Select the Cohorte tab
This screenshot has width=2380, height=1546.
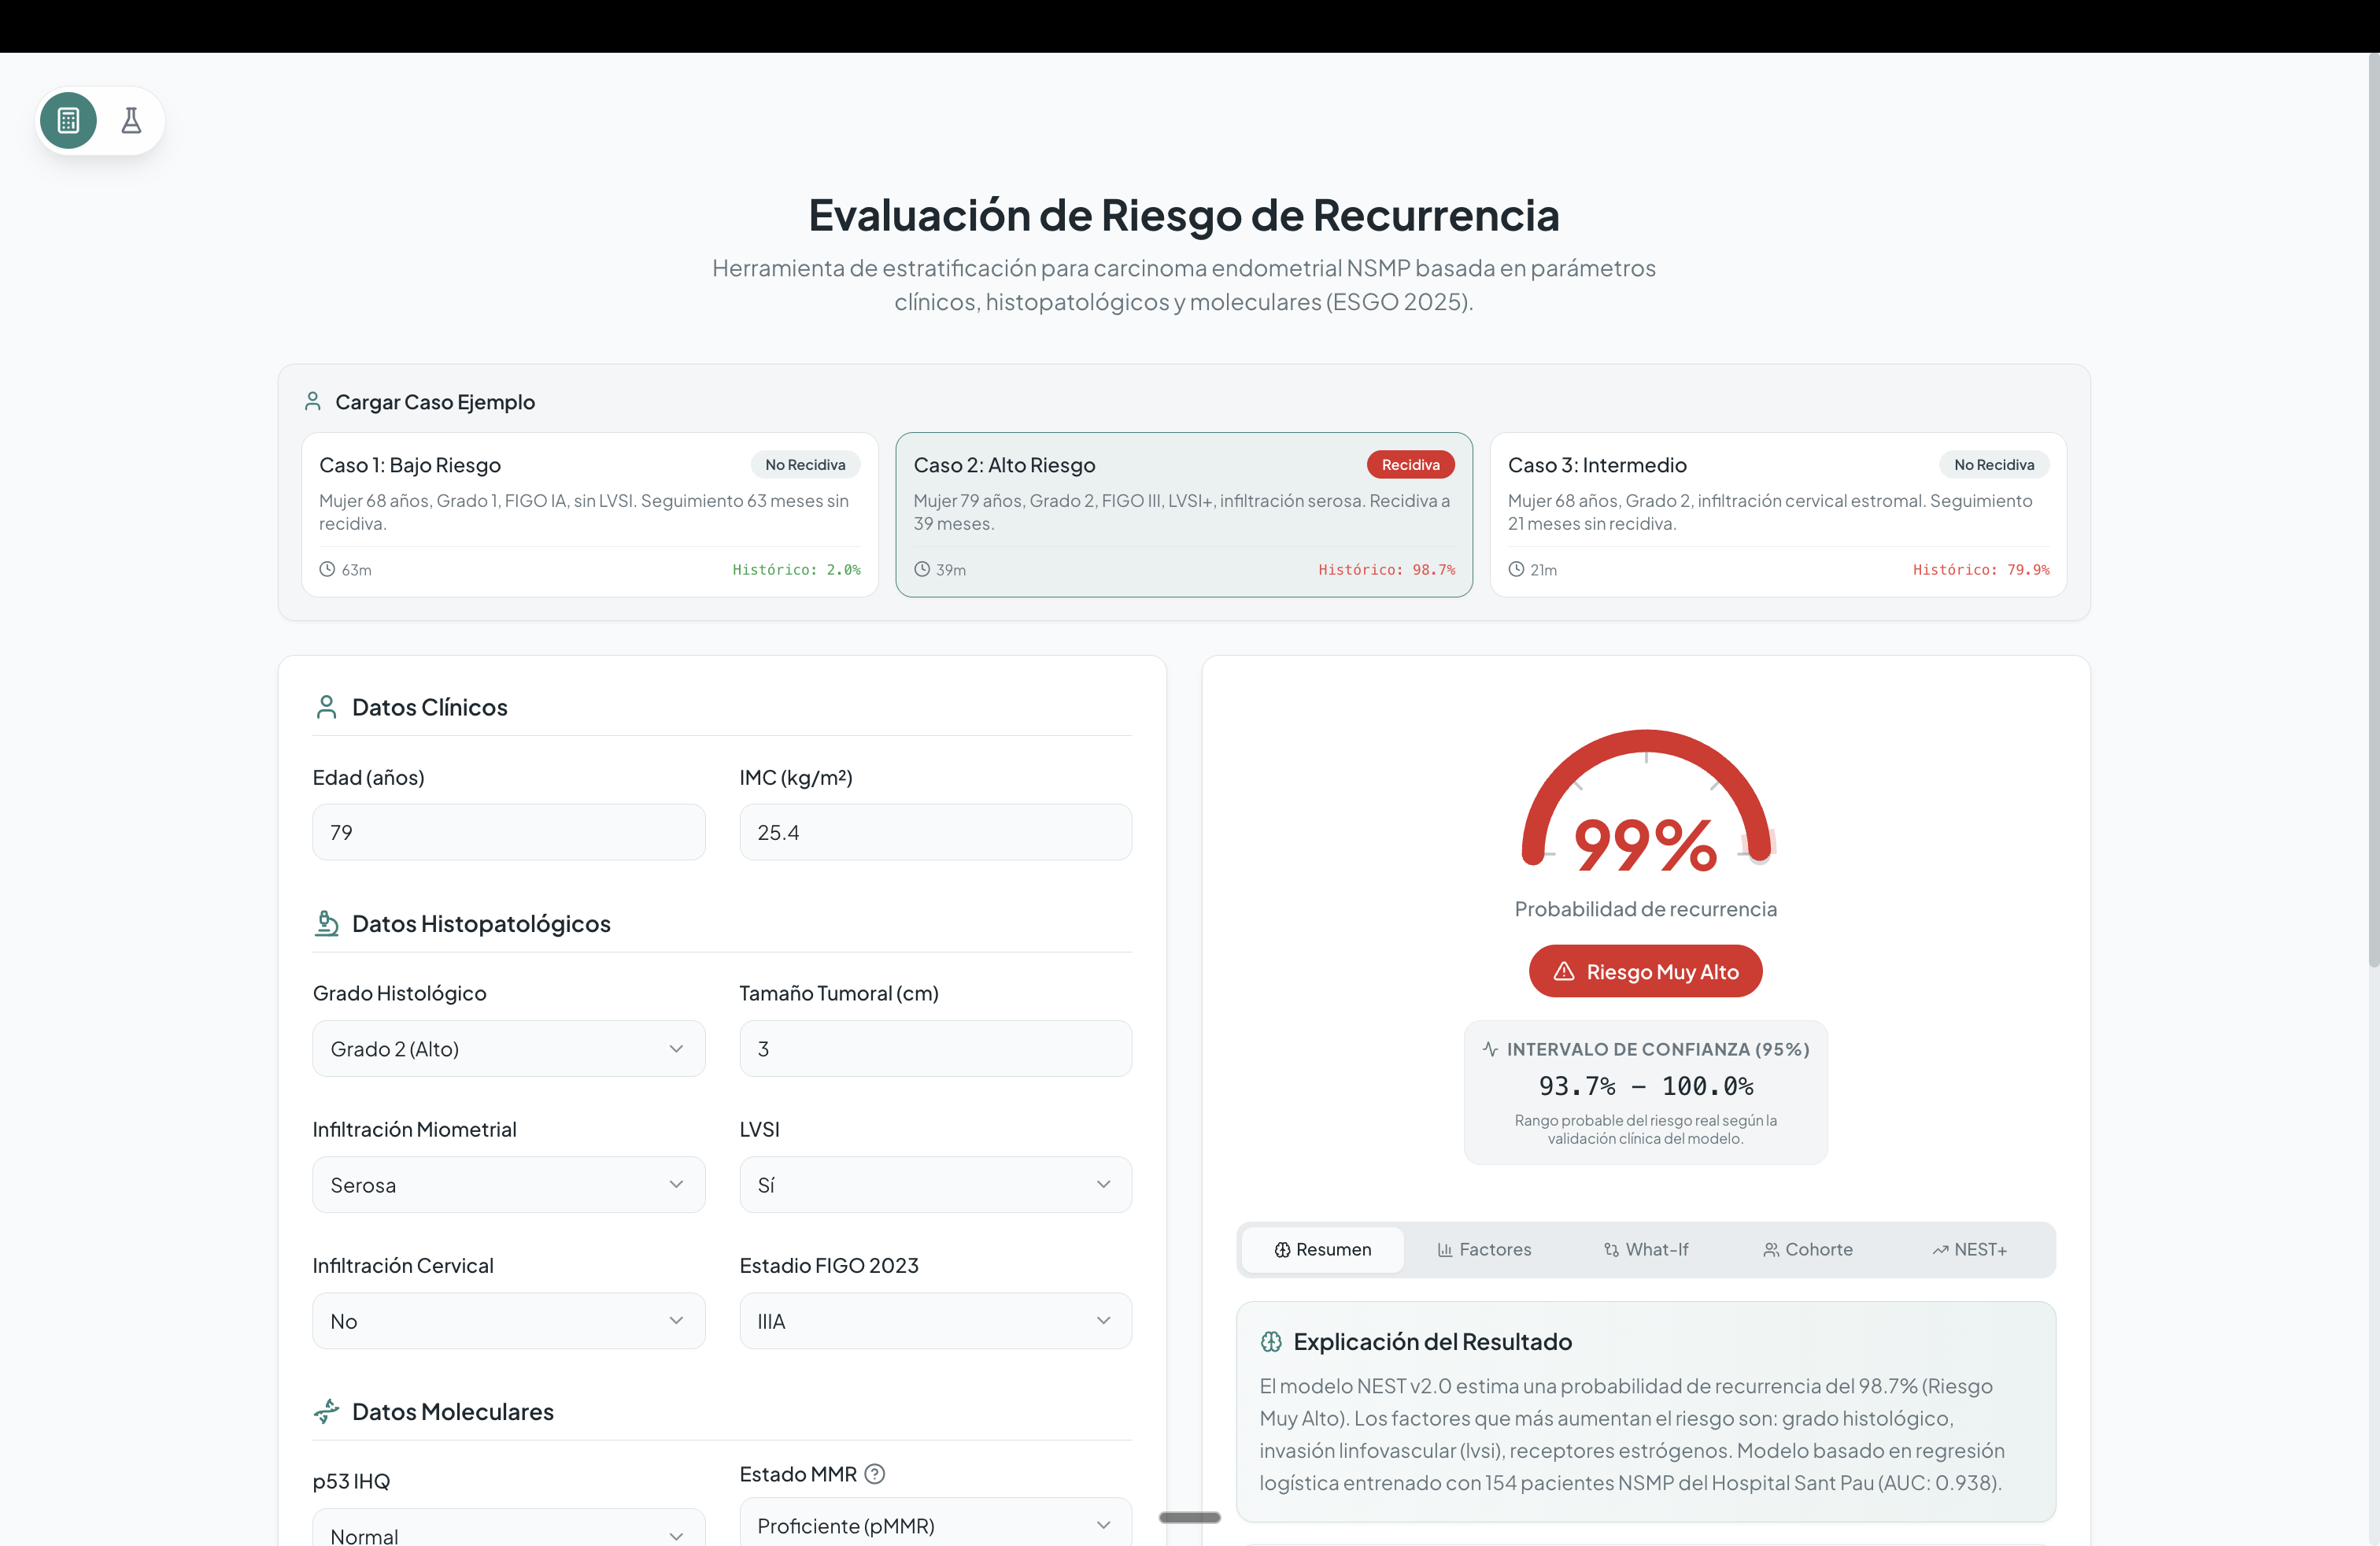click(x=1808, y=1250)
